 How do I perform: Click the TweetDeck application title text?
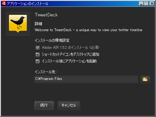tap(46, 15)
